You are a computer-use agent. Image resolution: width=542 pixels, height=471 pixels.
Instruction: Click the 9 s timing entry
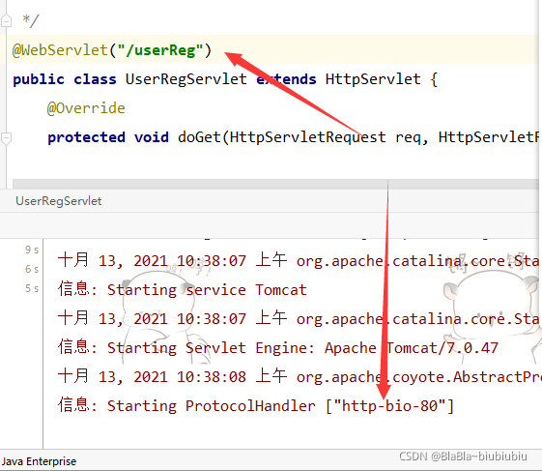point(32,250)
